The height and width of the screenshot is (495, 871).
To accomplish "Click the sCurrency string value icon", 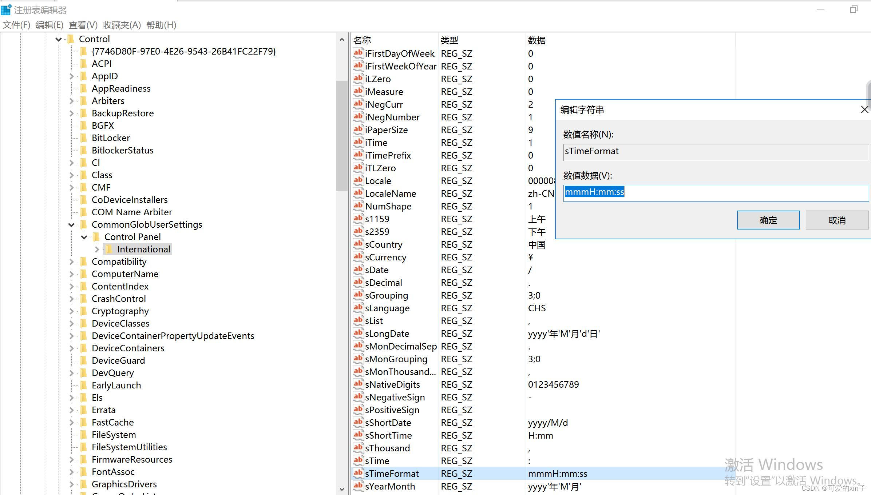I will (358, 257).
